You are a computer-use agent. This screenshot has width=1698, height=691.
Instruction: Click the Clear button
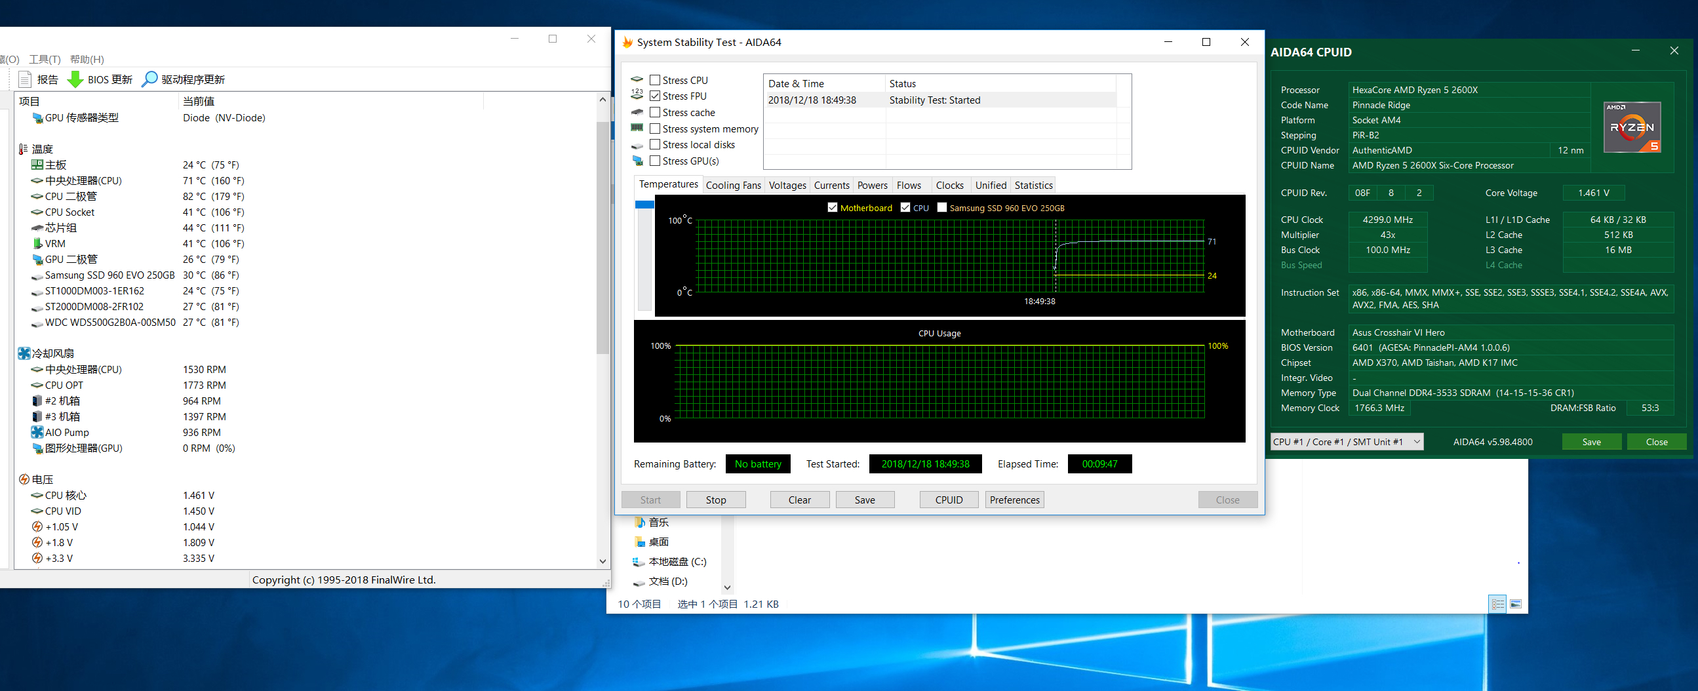click(800, 500)
